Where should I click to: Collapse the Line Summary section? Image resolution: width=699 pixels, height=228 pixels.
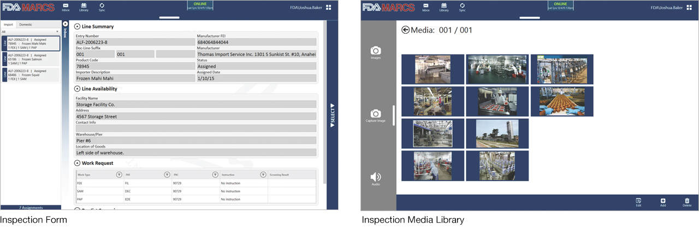click(77, 26)
